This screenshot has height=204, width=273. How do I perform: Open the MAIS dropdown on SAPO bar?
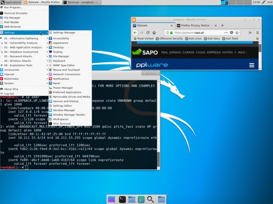(242, 53)
